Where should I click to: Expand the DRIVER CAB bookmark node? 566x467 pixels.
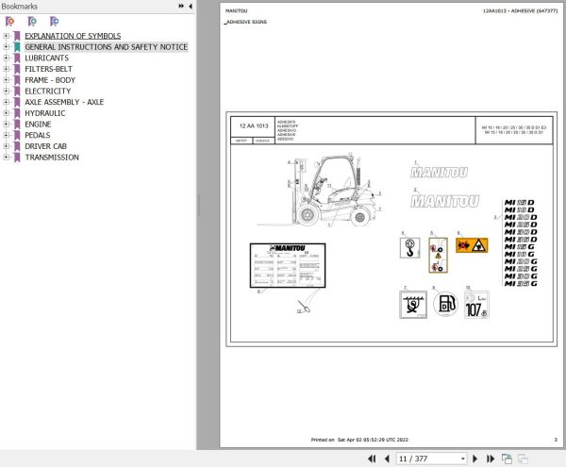pos(6,146)
